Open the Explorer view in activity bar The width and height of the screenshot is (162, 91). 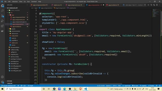point(2,6)
